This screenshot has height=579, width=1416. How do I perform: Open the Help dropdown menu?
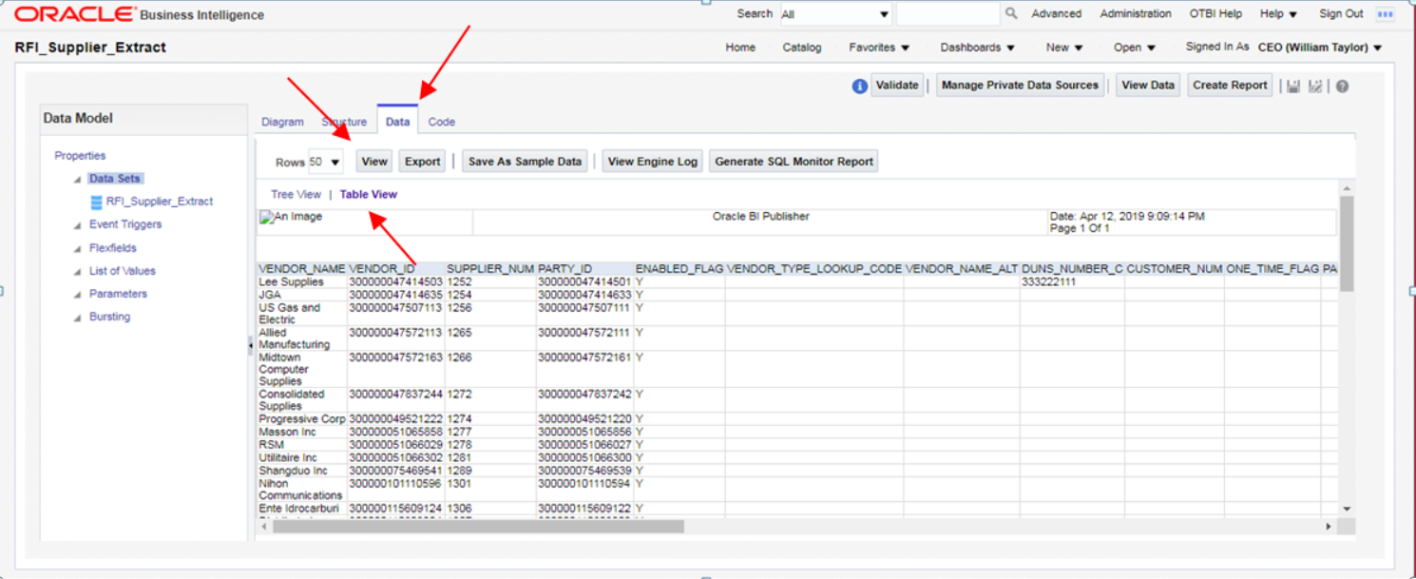[x=1278, y=14]
